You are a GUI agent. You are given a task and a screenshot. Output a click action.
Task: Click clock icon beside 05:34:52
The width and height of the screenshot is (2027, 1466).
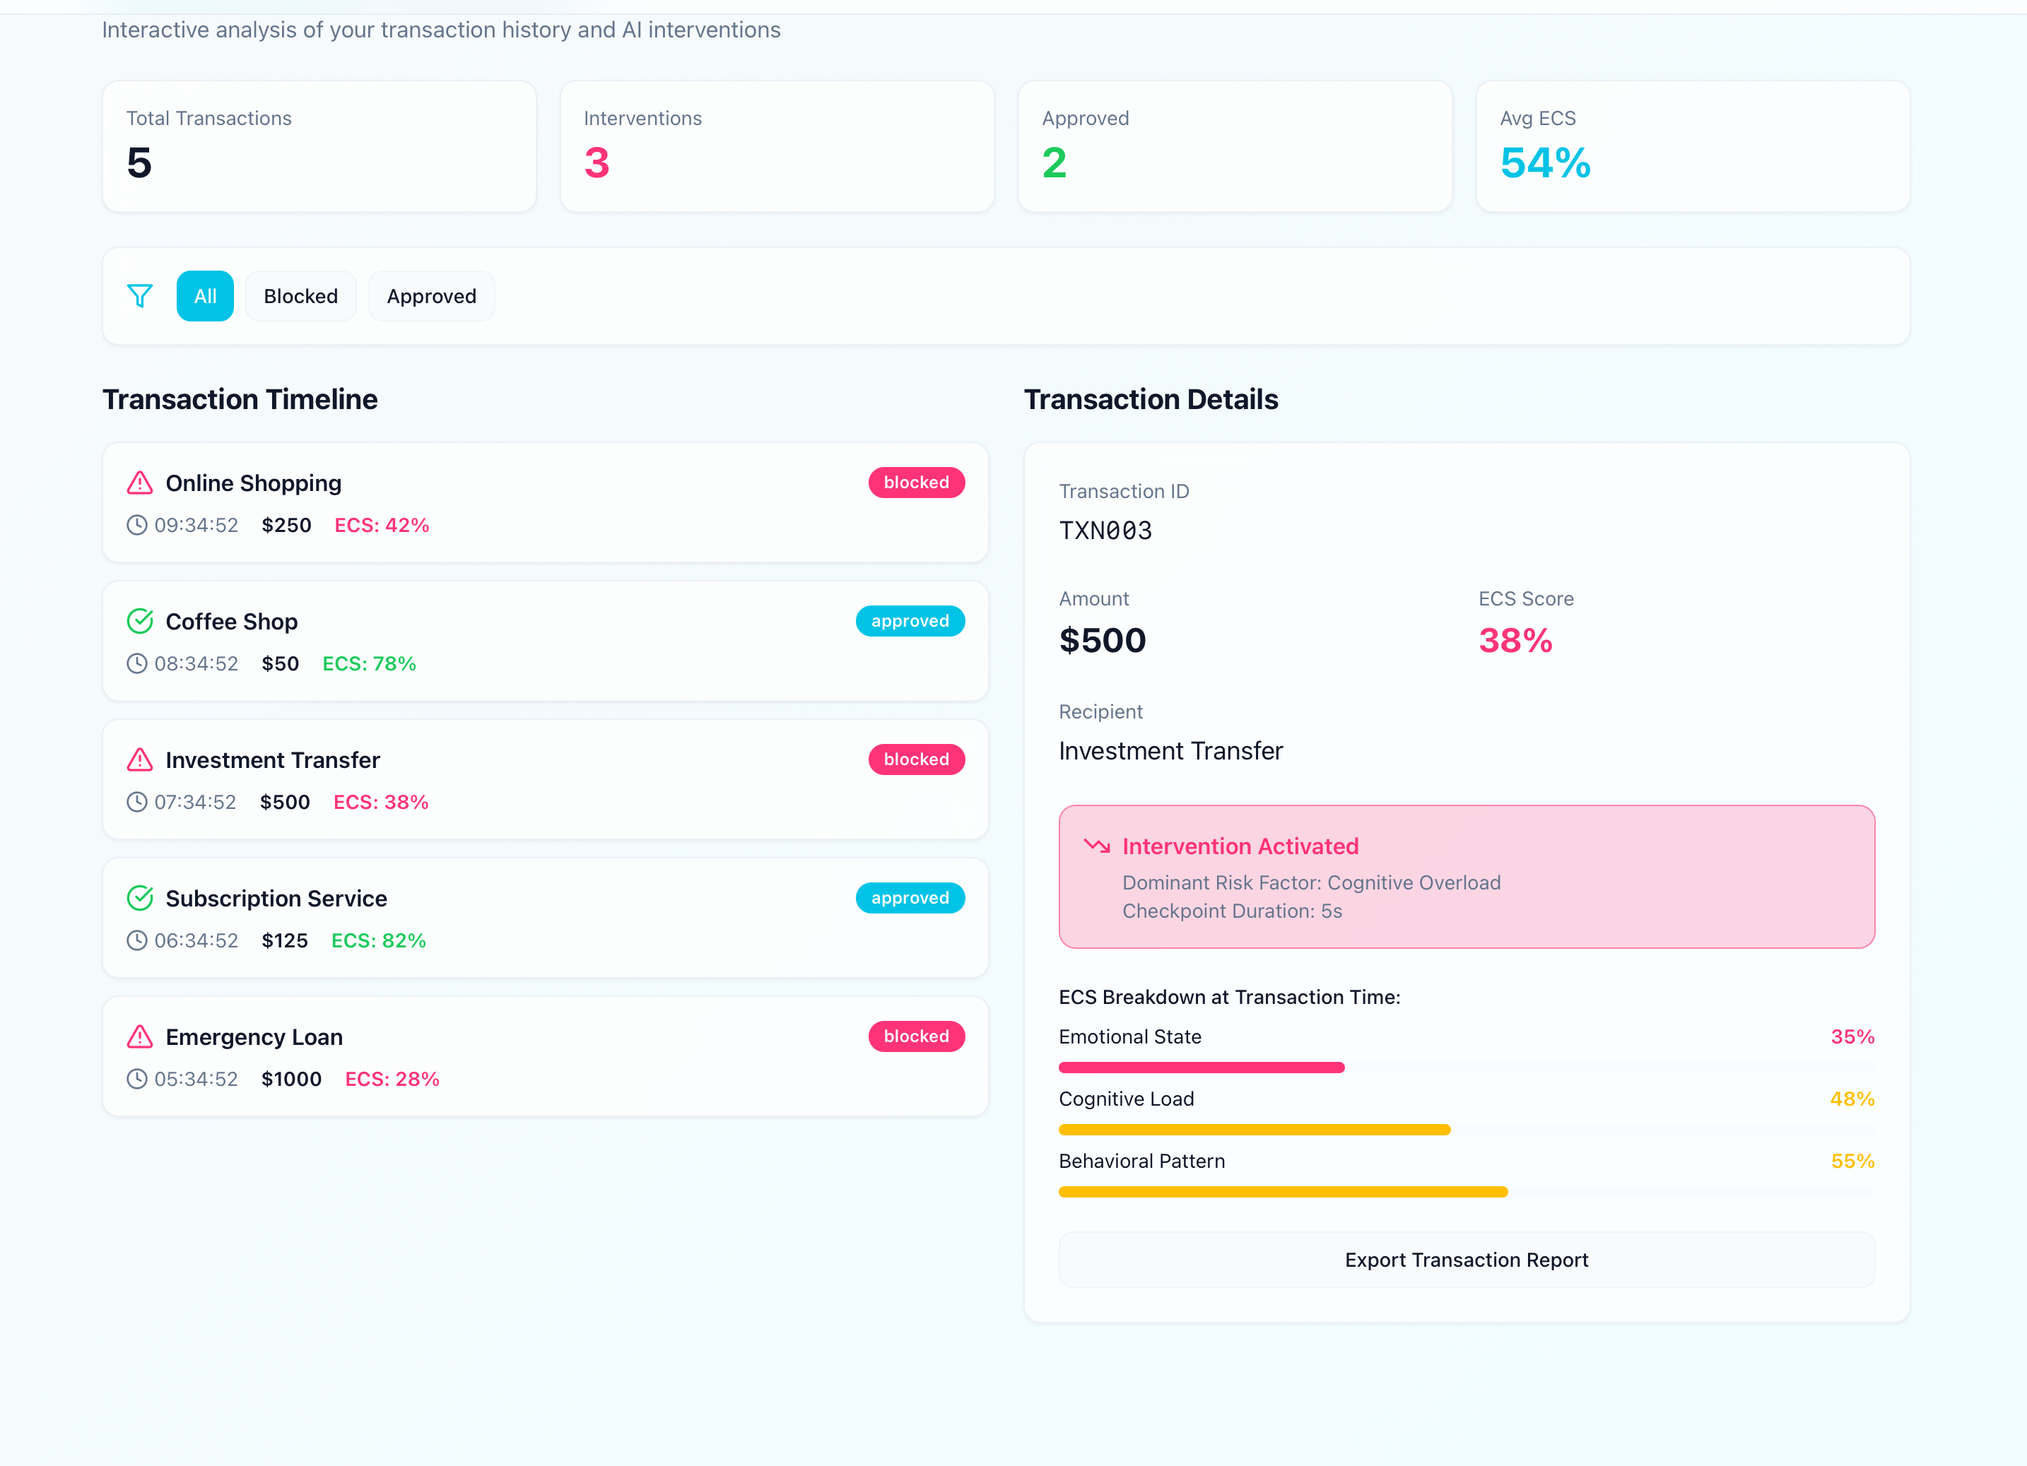136,1079
